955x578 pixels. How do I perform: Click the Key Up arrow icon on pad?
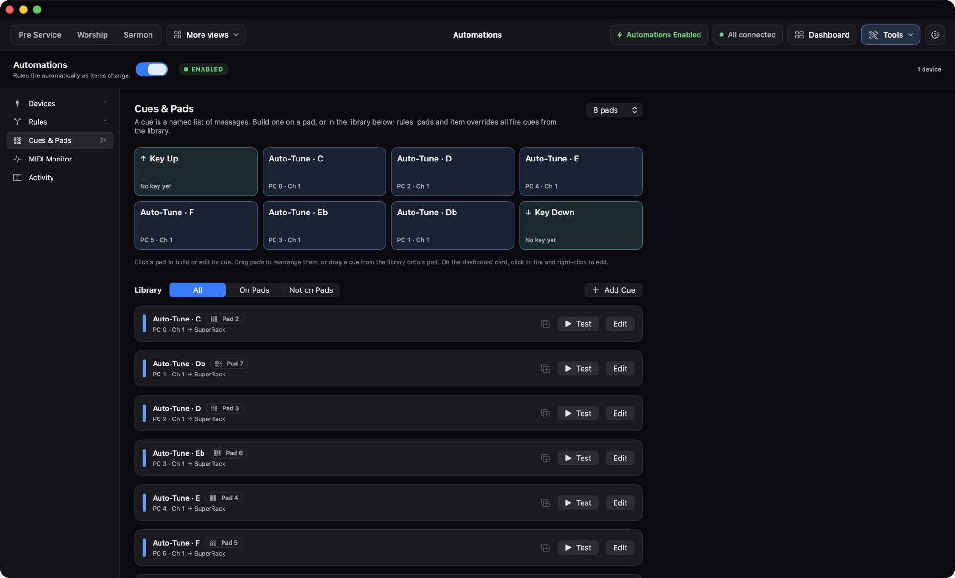[x=143, y=158]
